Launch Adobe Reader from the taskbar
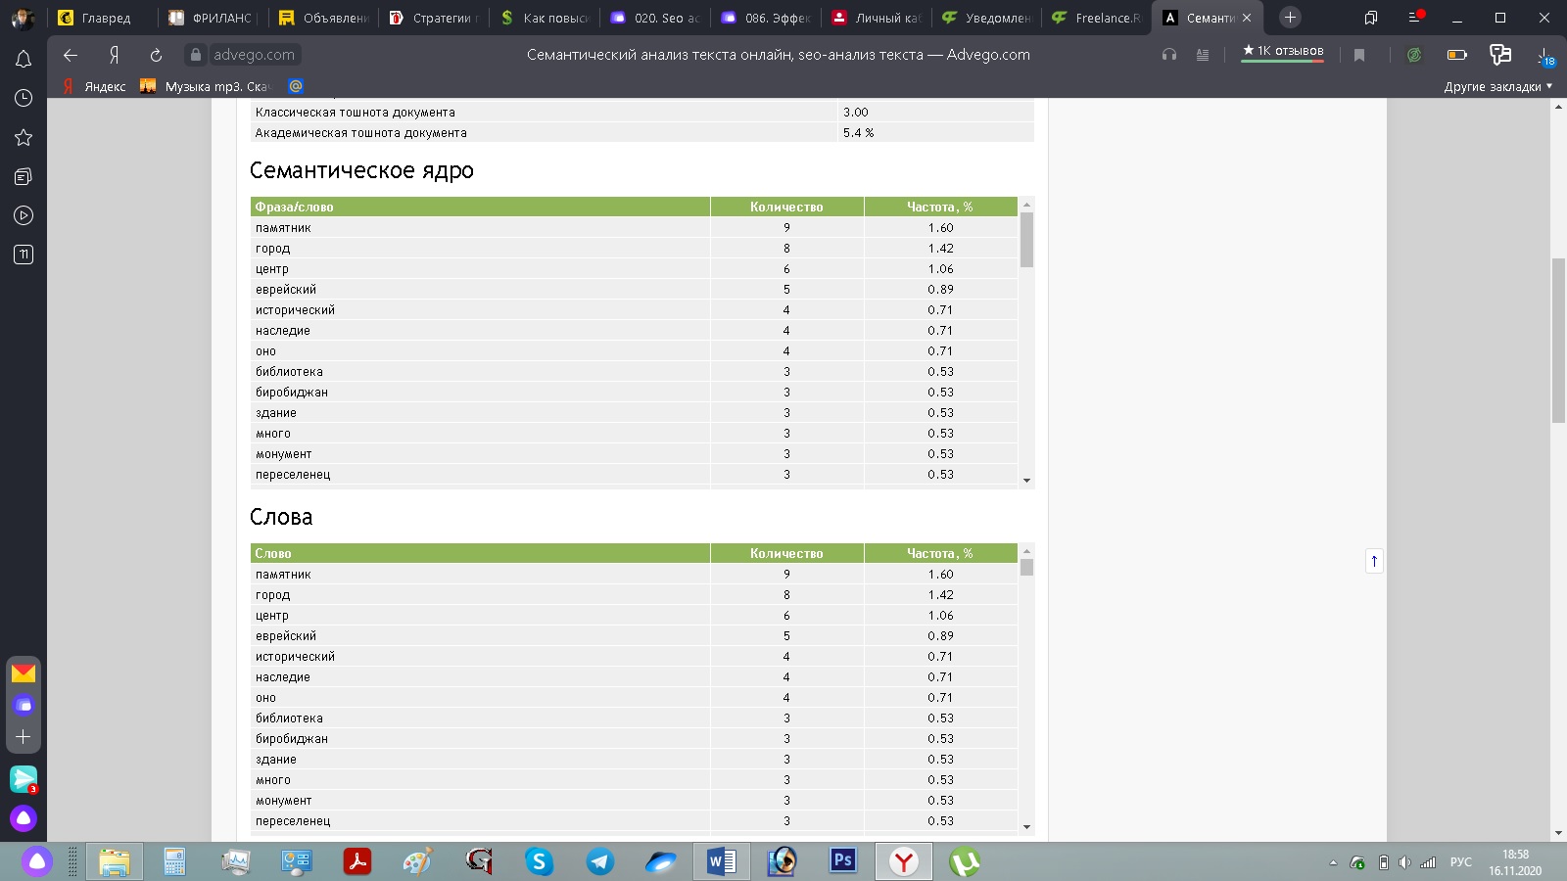 coord(357,861)
